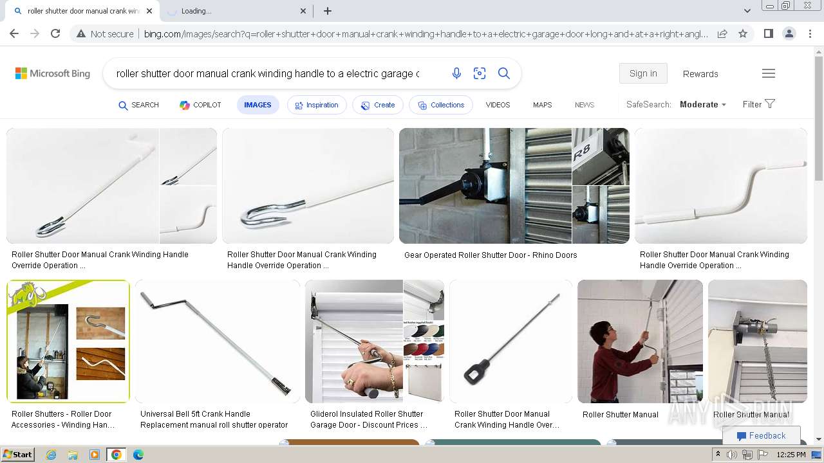The image size is (824, 463).
Task: Open File Explorer from taskbar
Action: 73,455
